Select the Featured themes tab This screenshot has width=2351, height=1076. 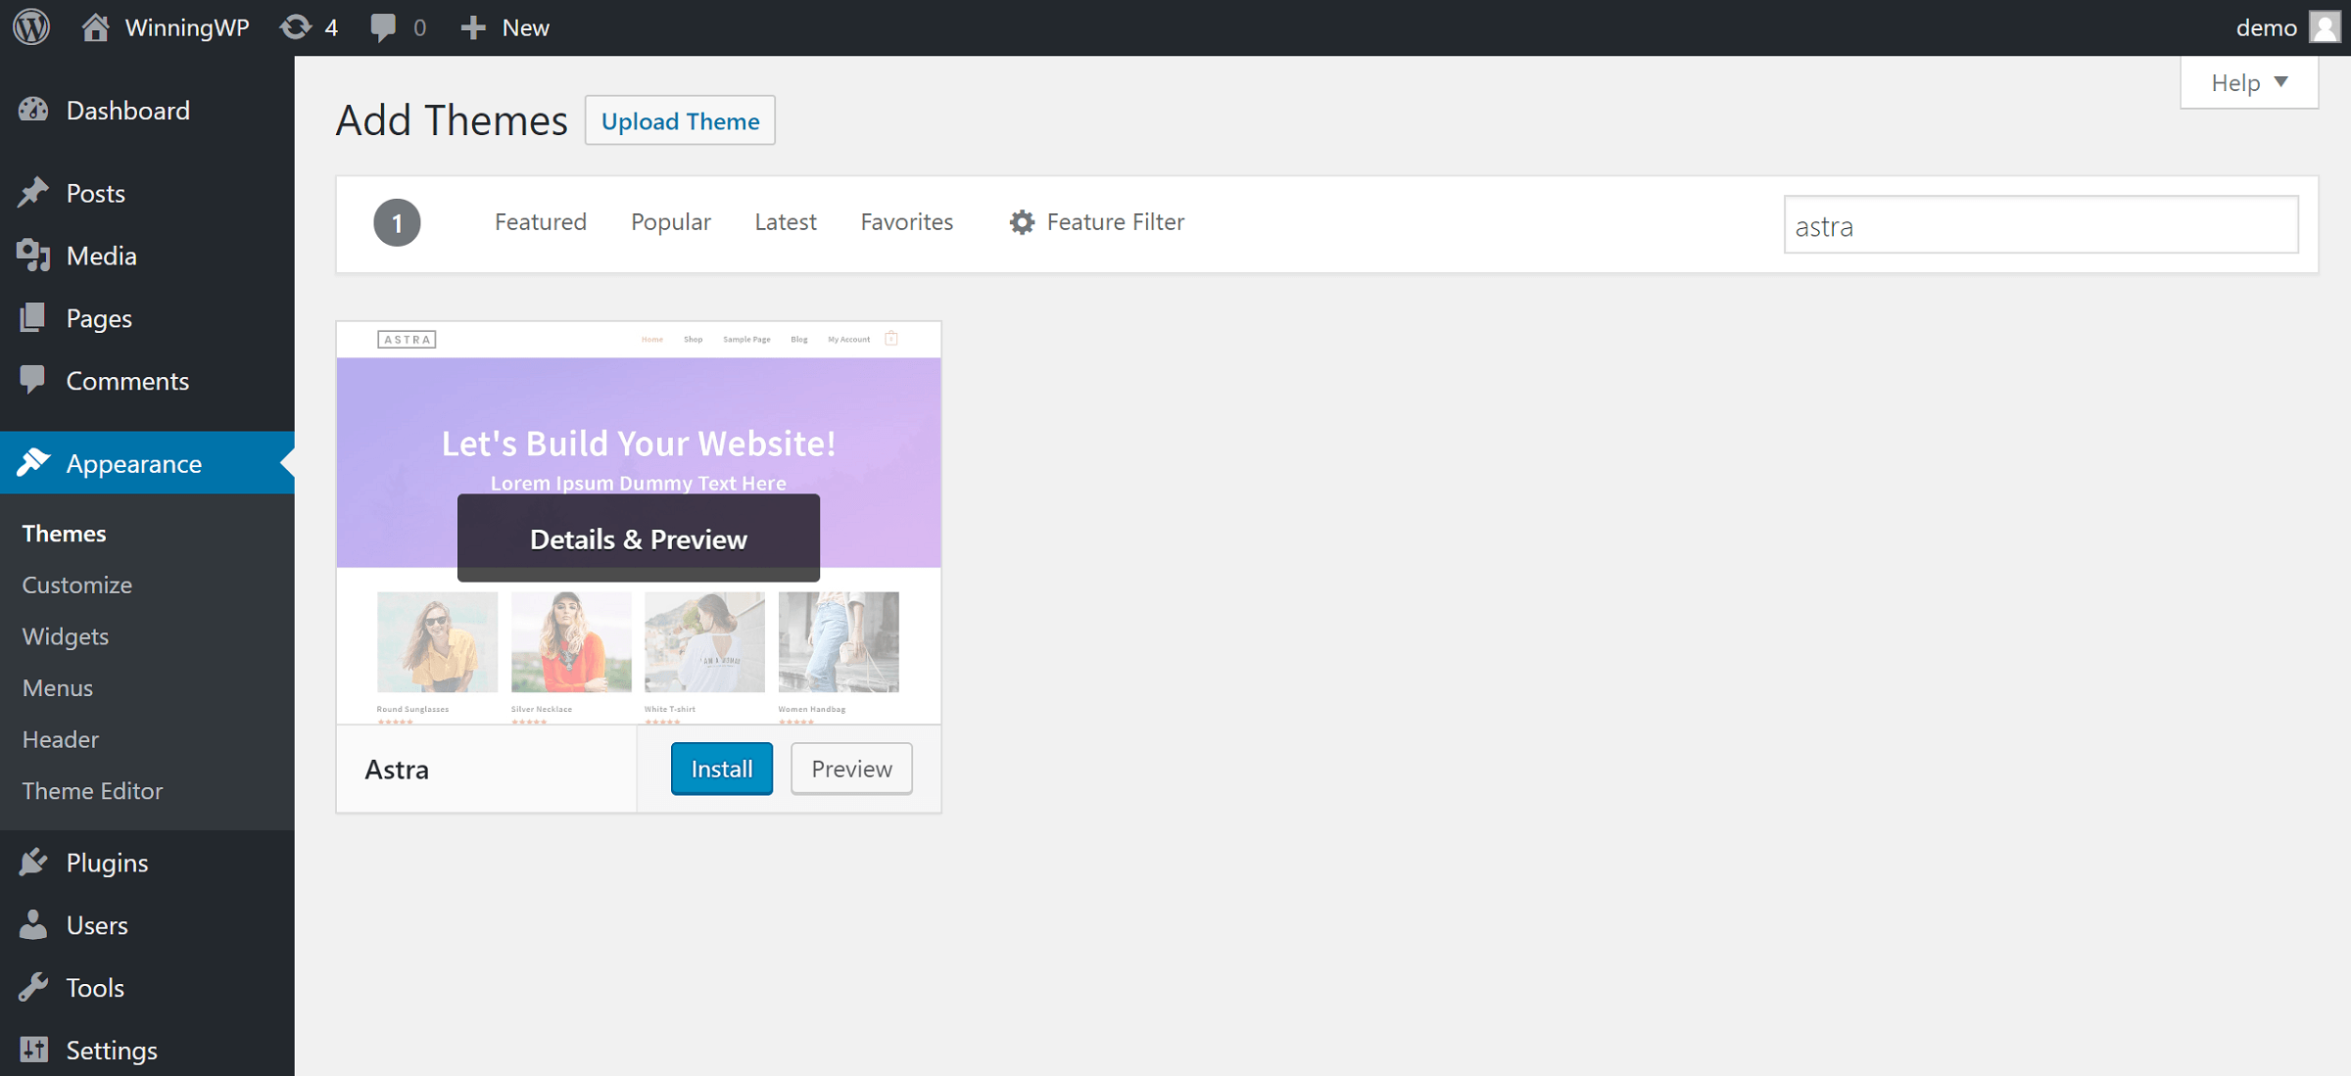click(x=540, y=222)
